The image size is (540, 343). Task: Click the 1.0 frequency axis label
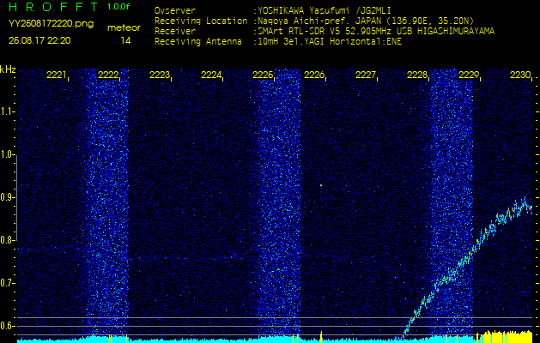[x=7, y=155]
